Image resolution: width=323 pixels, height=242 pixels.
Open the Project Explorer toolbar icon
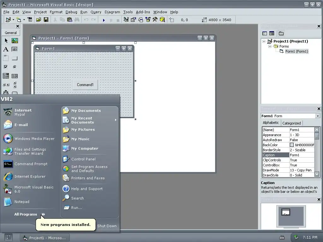pyautogui.click(x=126, y=20)
